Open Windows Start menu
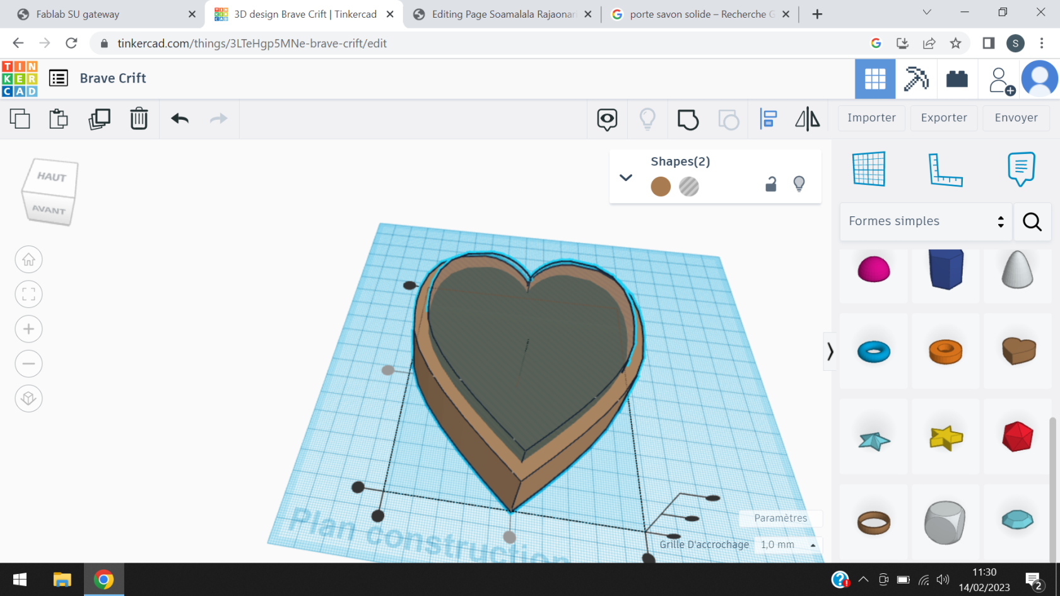The width and height of the screenshot is (1060, 596). point(20,580)
